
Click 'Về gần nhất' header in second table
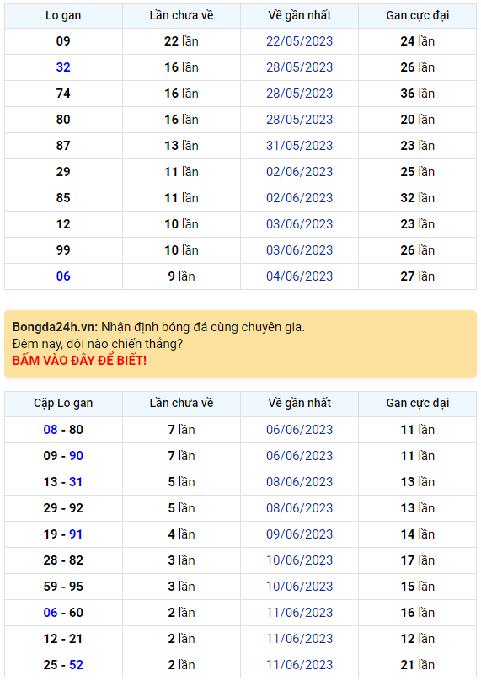coord(300,404)
